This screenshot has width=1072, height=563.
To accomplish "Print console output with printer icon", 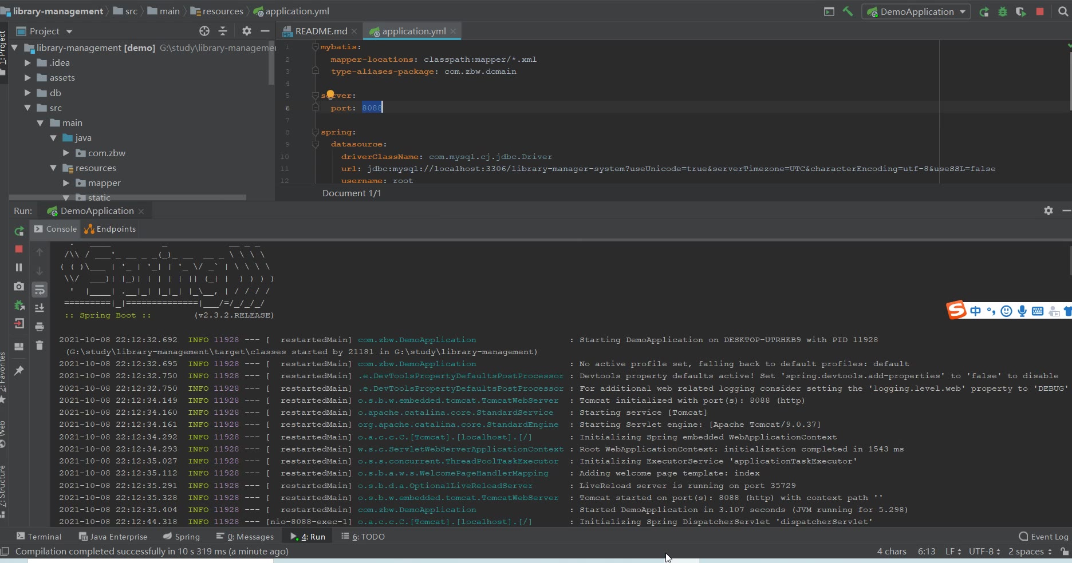I will click(x=40, y=327).
